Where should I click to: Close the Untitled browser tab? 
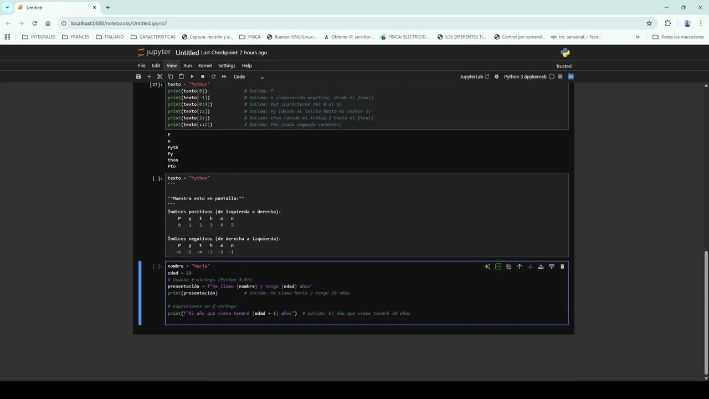coord(94,8)
